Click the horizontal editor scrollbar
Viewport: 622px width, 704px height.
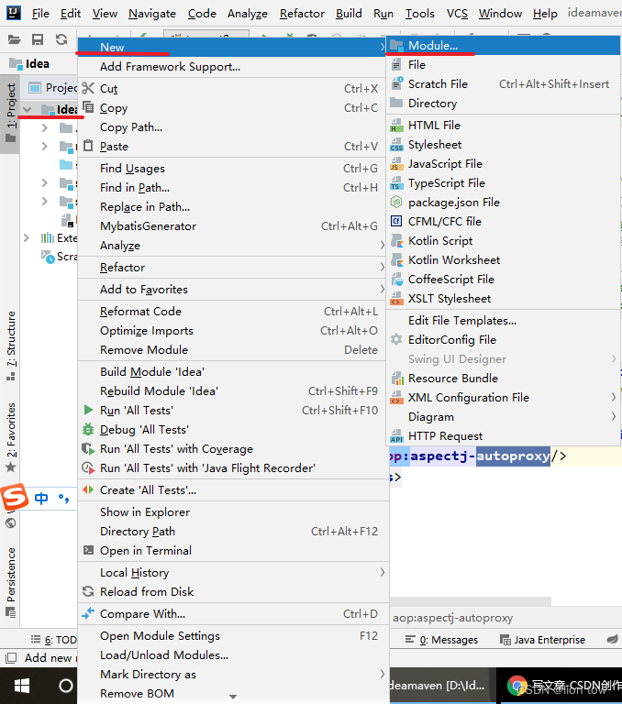pyautogui.click(x=470, y=600)
